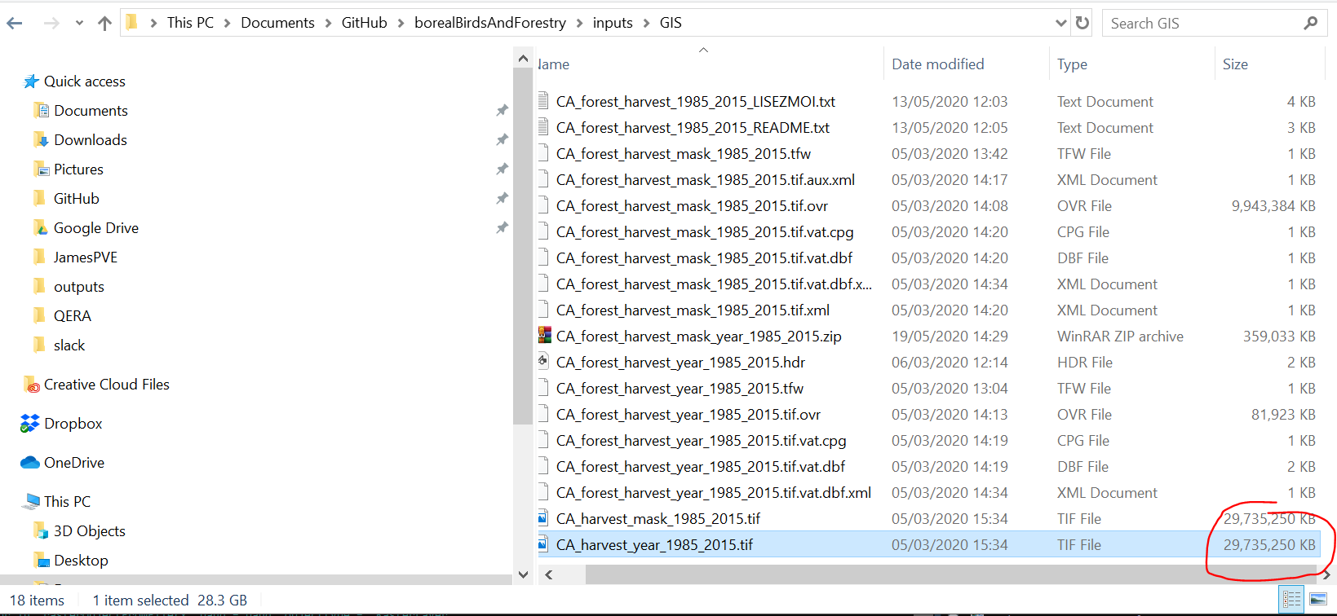Expand chevron after 'GitHub' breadcrumb

401,24
